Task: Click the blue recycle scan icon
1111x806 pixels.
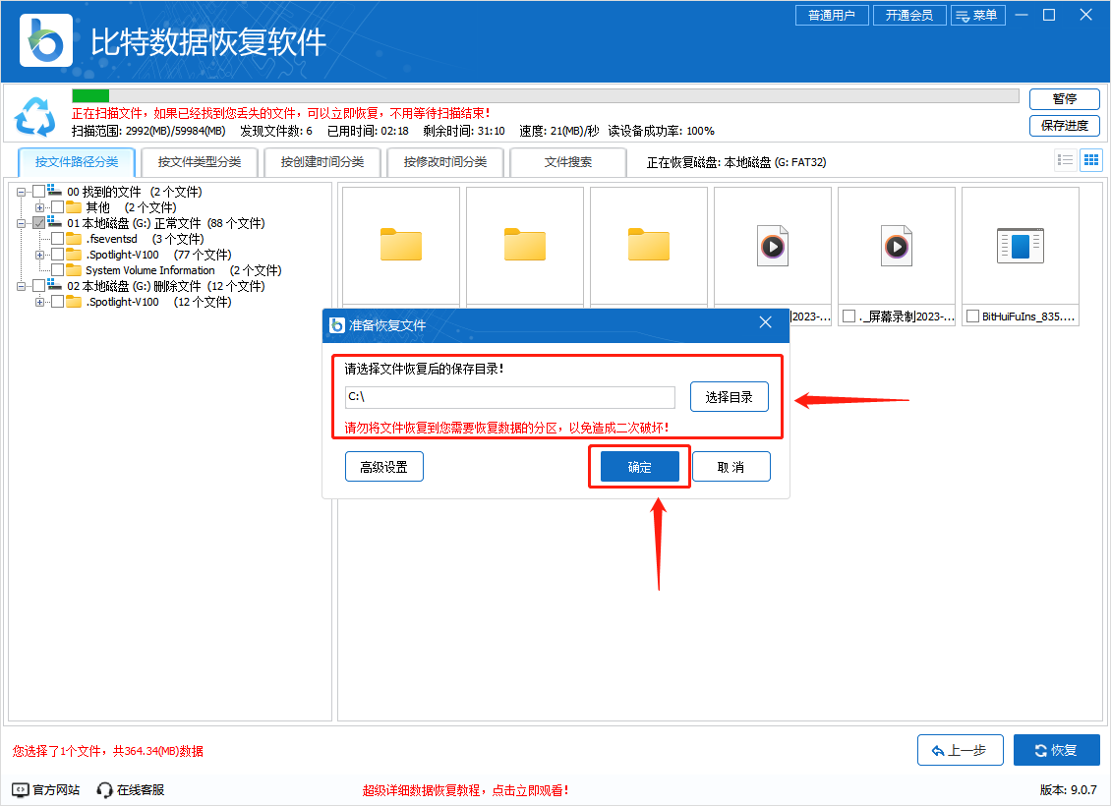Action: [x=35, y=117]
